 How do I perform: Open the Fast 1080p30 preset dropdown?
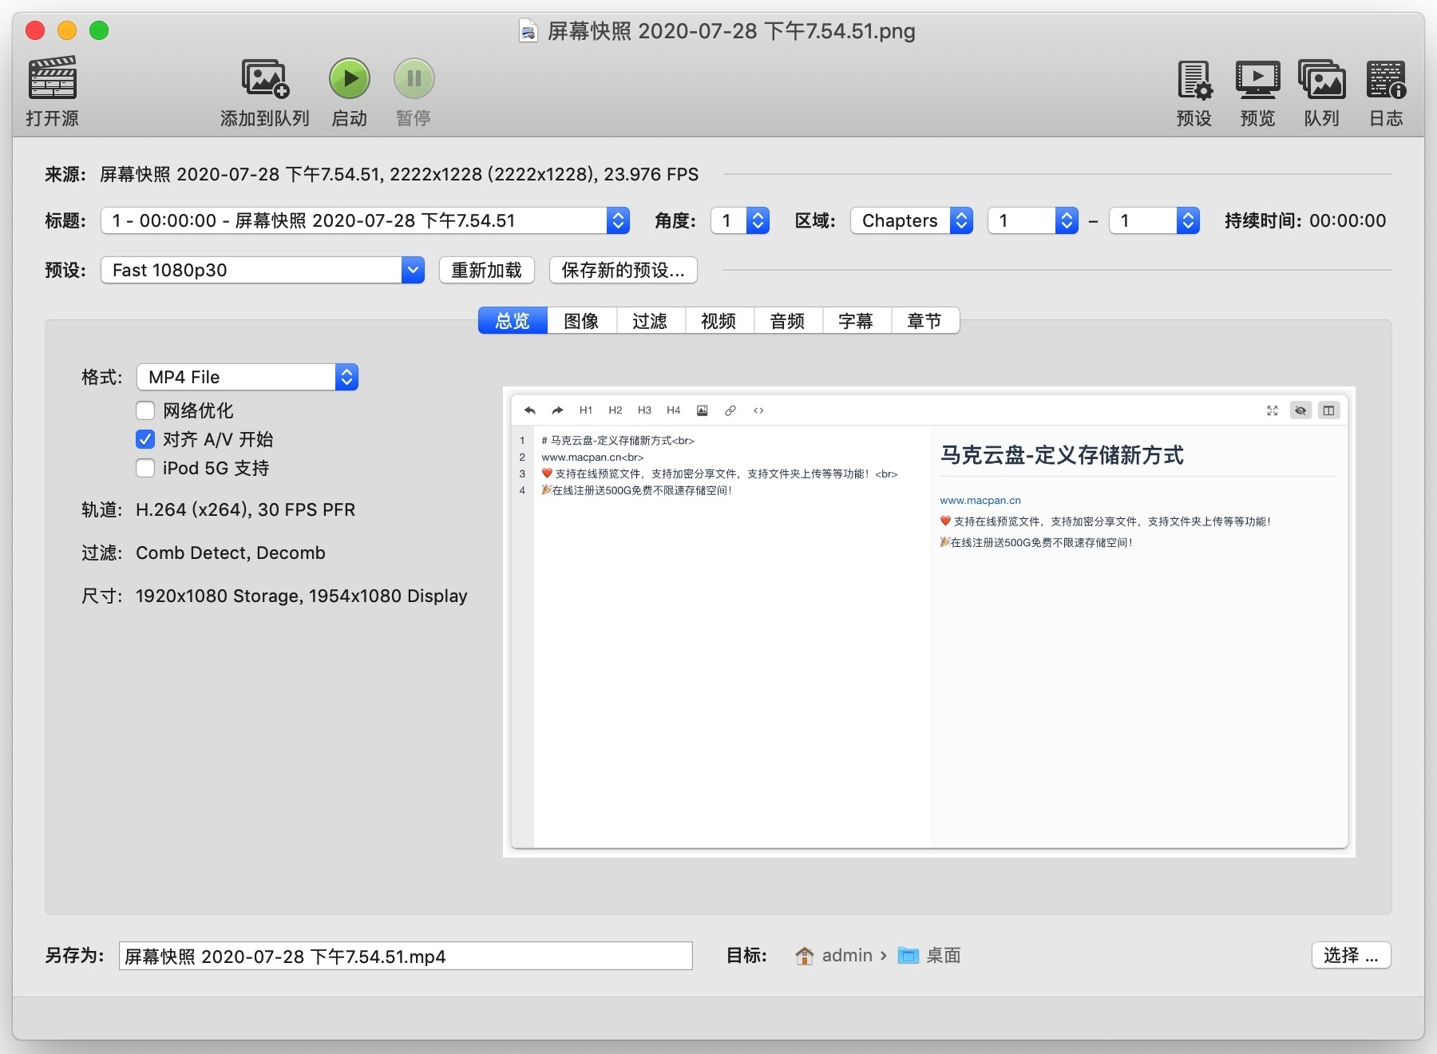coord(262,270)
